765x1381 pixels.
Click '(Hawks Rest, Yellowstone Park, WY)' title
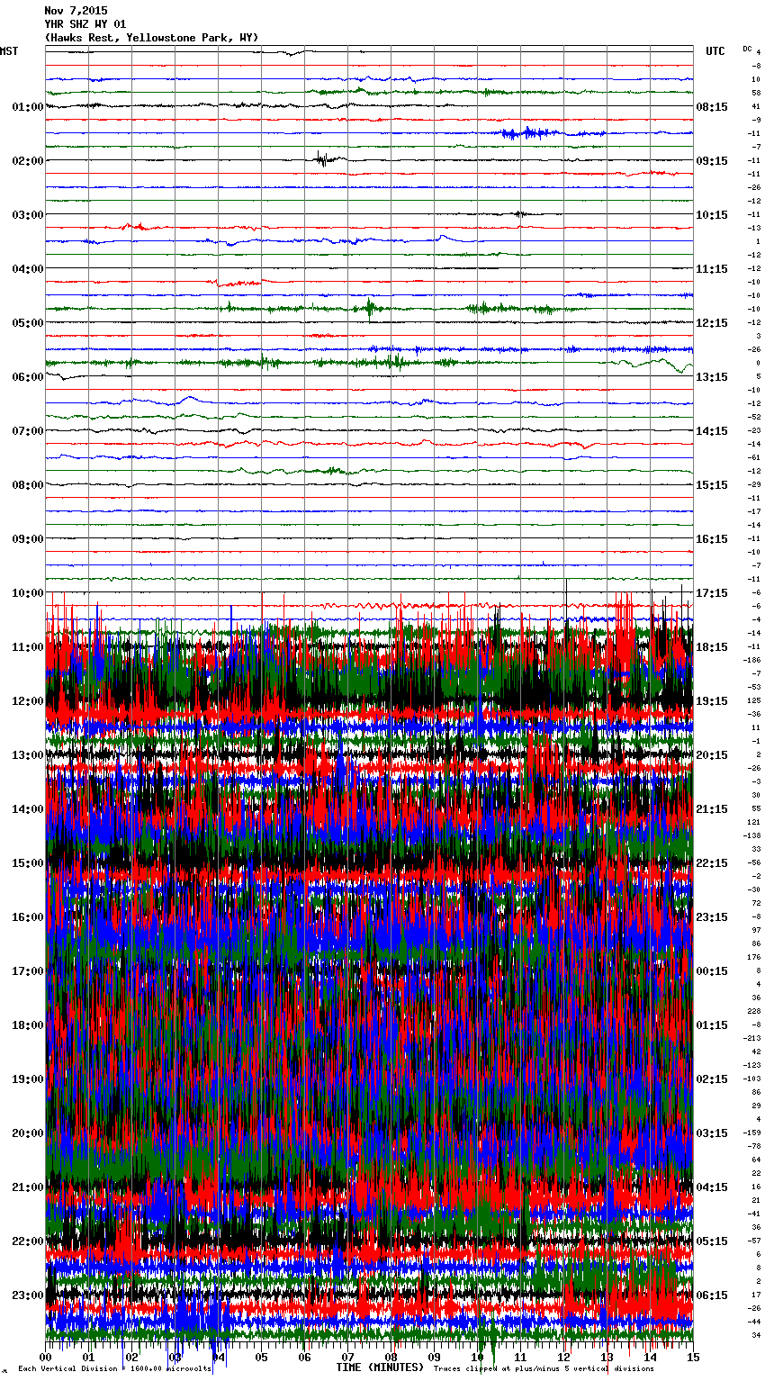[x=151, y=38]
